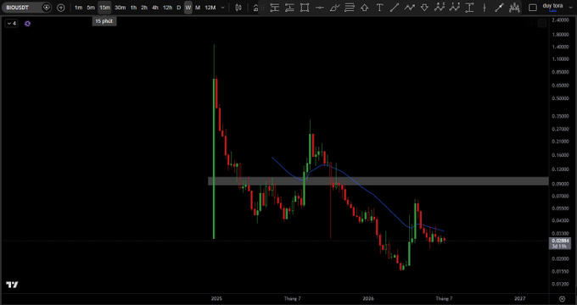The image size is (577, 305).
Task: Click the 0.50000 price scale value
Action: point(560,98)
